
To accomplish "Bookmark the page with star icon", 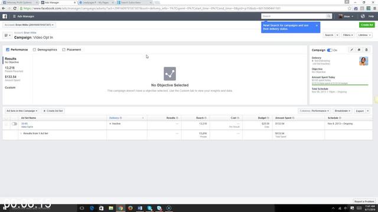I will (350, 8).
